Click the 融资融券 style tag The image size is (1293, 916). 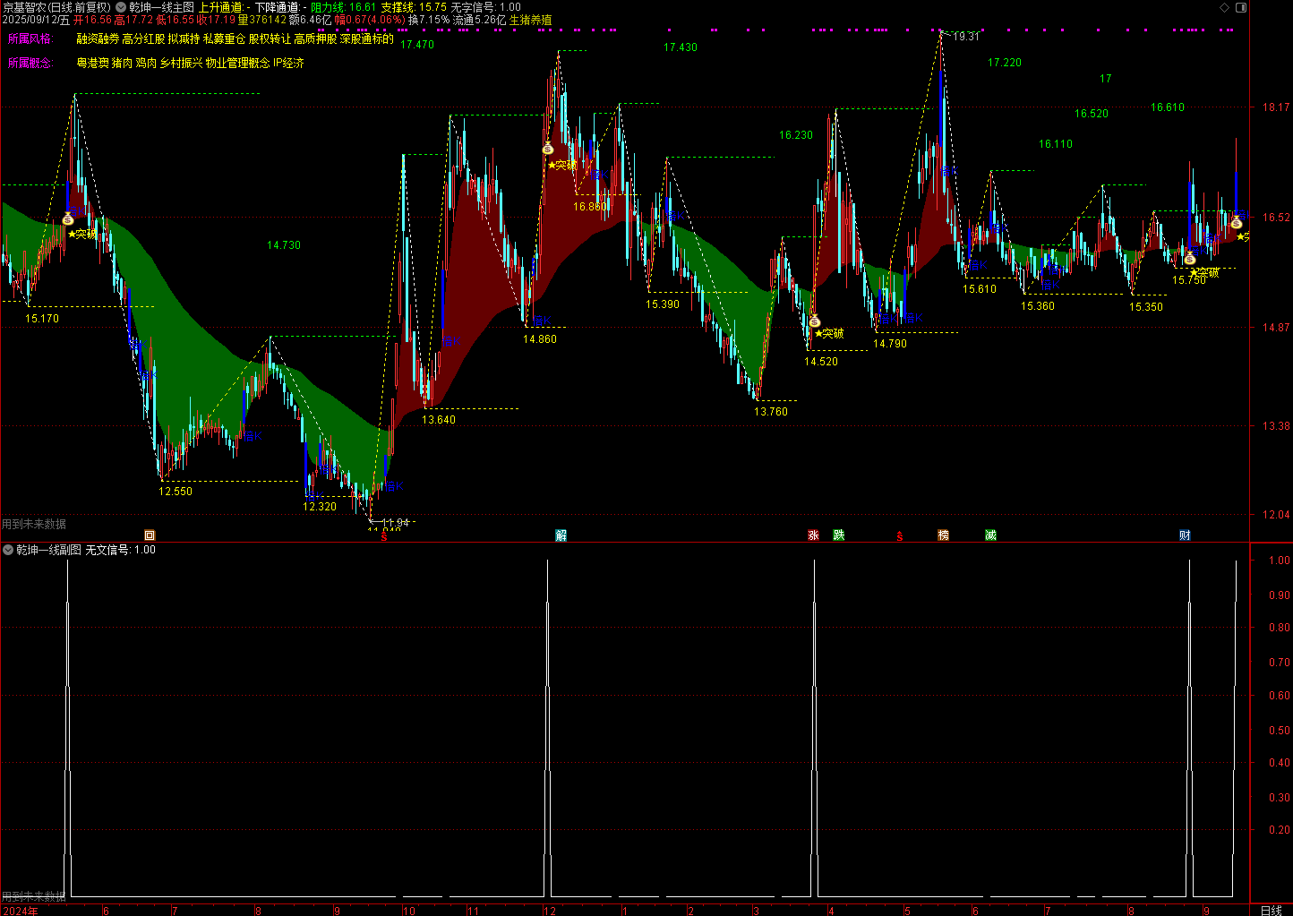[98, 39]
